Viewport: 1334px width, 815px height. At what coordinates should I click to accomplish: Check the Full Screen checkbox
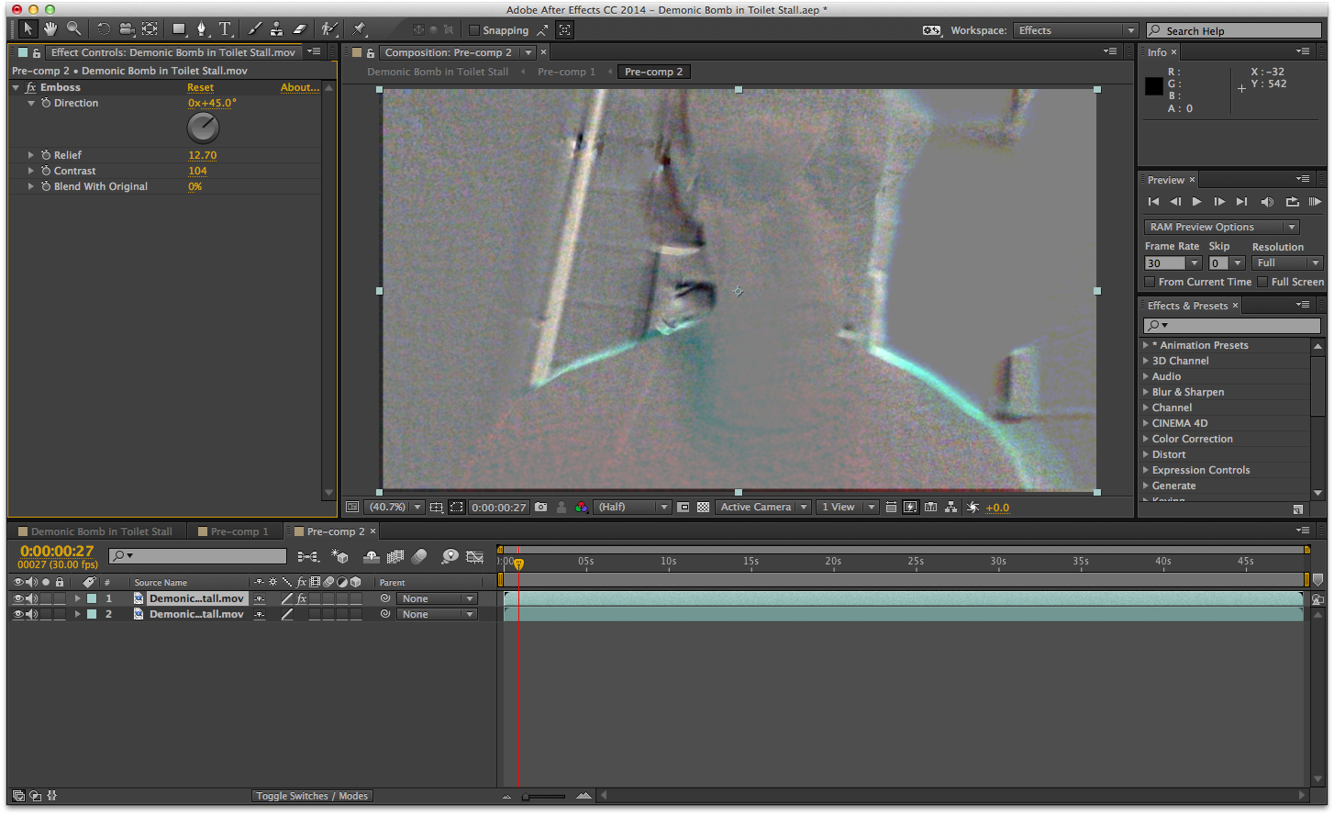pos(1262,282)
